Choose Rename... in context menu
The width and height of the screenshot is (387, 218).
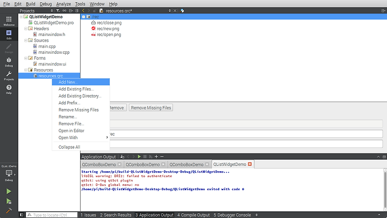click(x=81, y=117)
